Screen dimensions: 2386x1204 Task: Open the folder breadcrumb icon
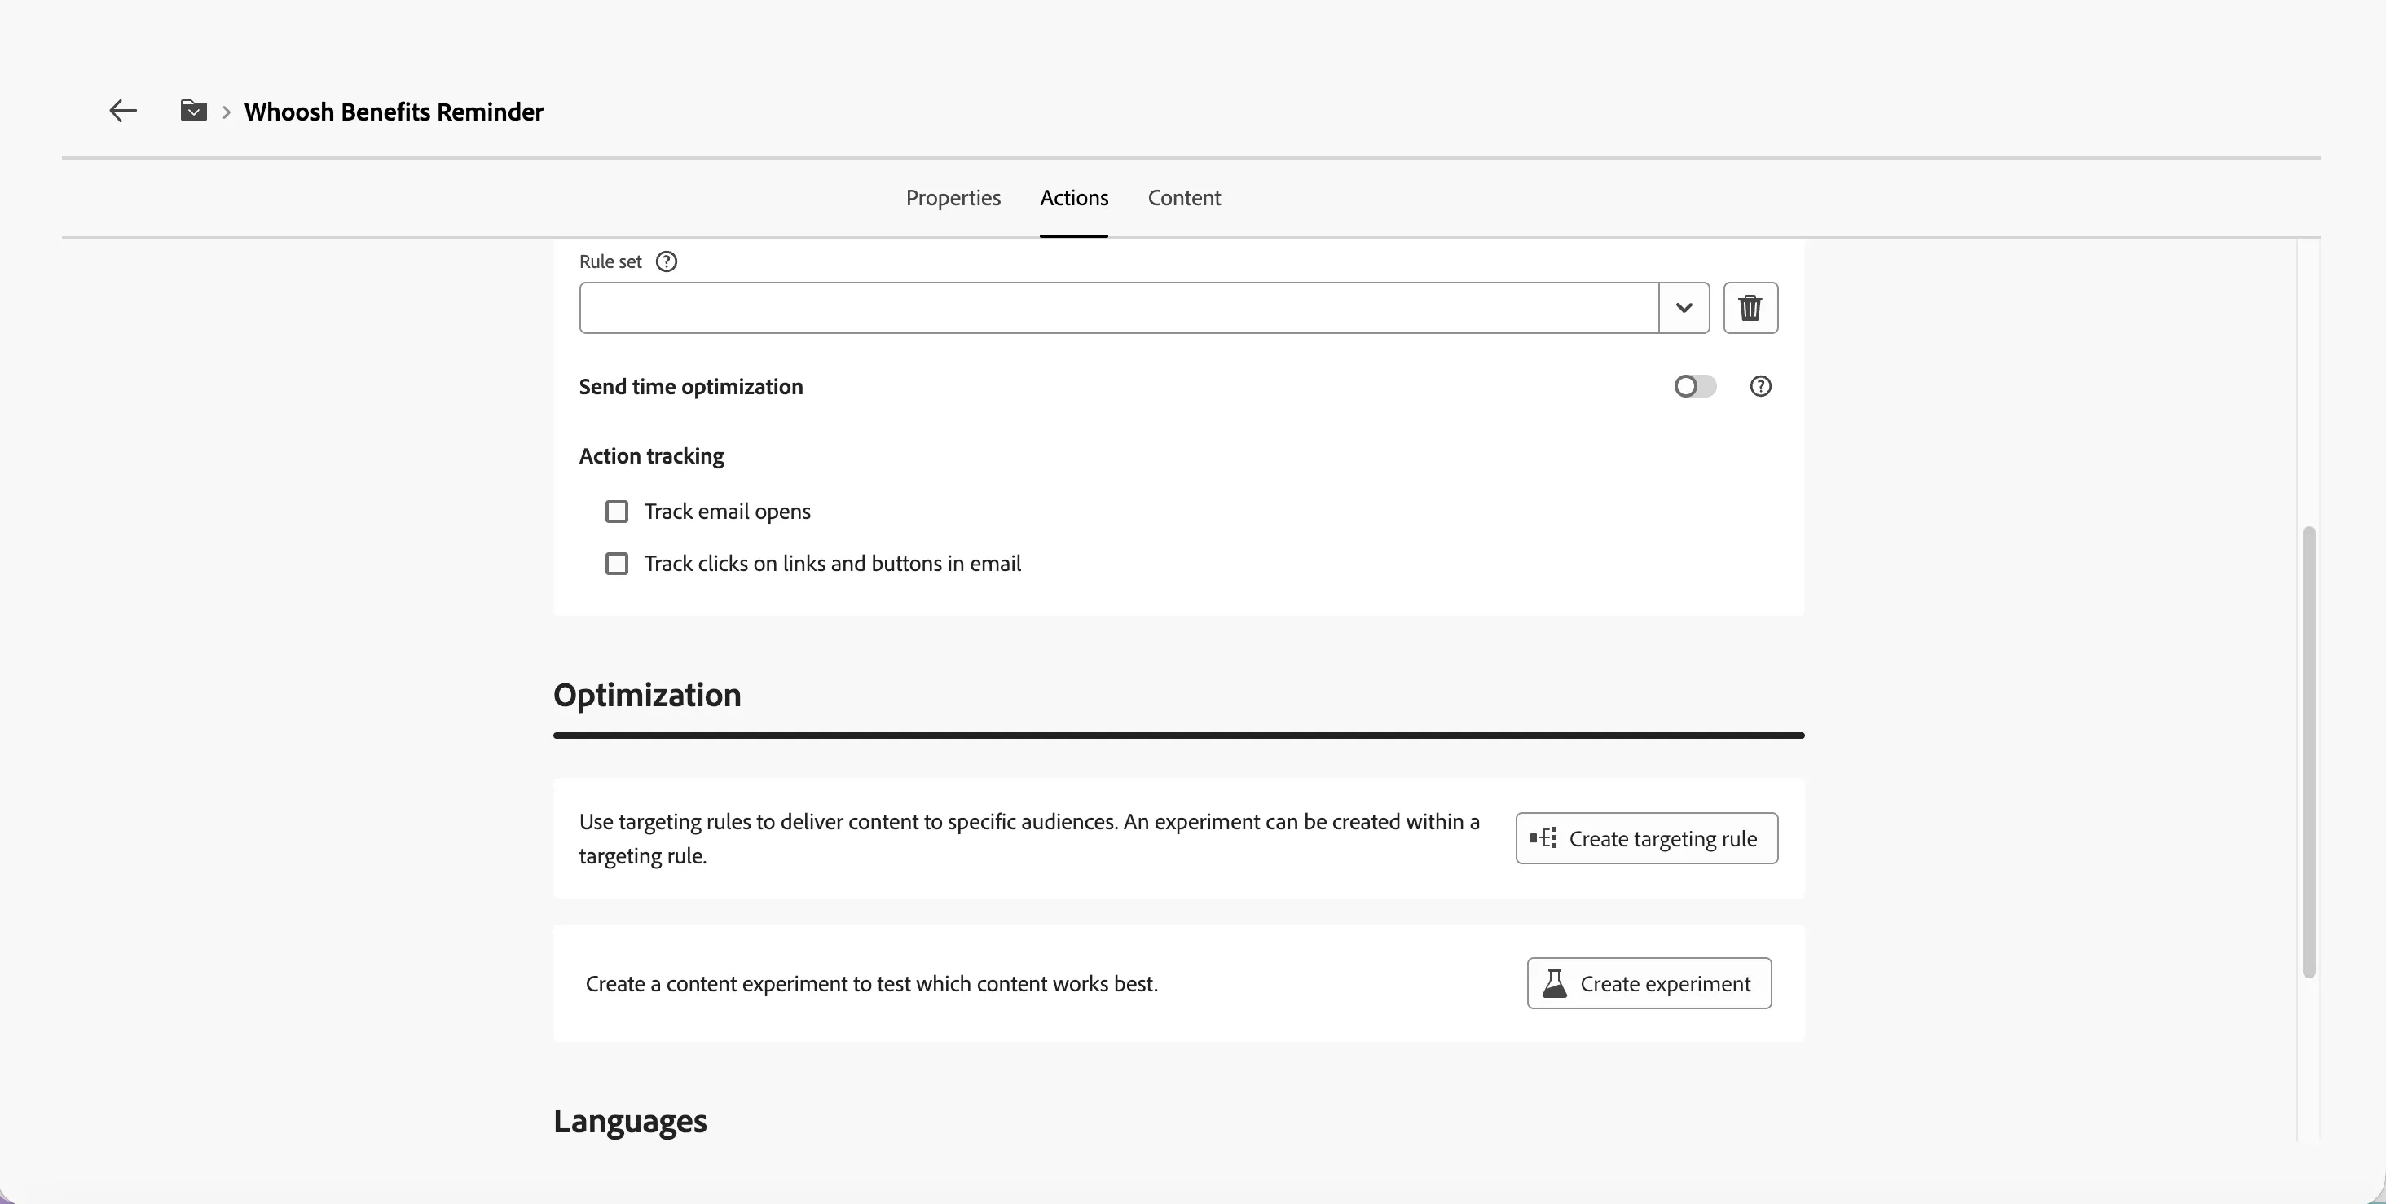192,110
